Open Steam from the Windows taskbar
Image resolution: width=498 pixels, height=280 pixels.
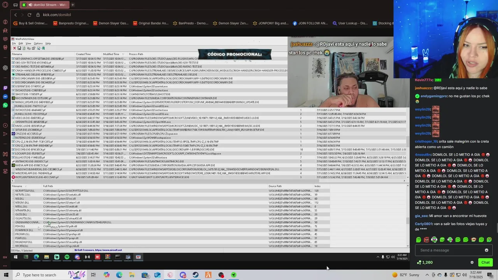(x=195, y=275)
